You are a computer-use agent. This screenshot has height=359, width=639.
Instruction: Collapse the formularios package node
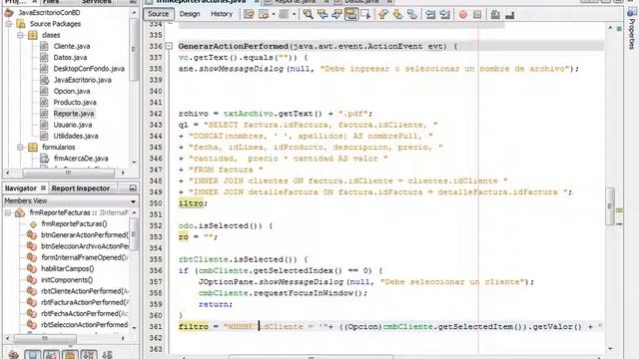(20, 148)
